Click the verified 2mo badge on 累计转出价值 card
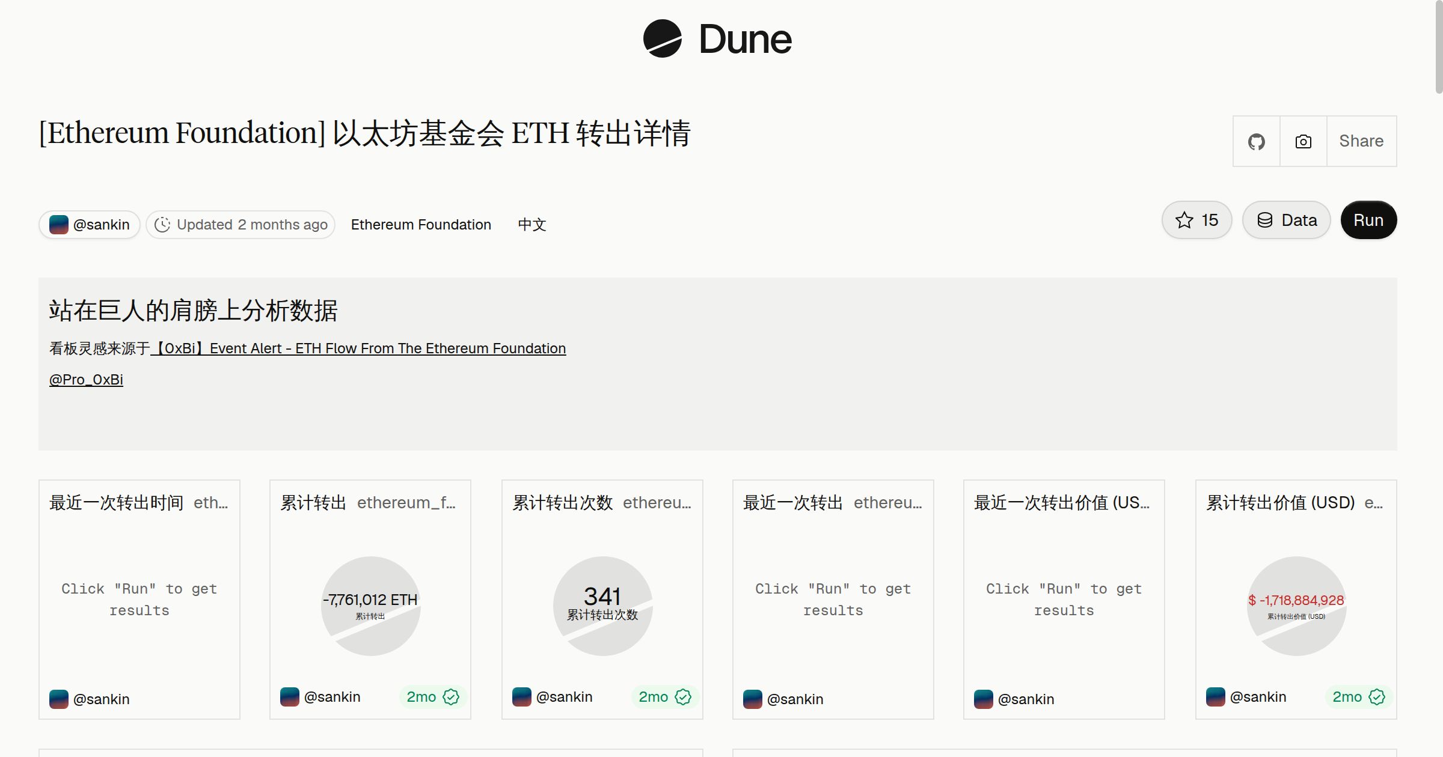 tap(1358, 697)
